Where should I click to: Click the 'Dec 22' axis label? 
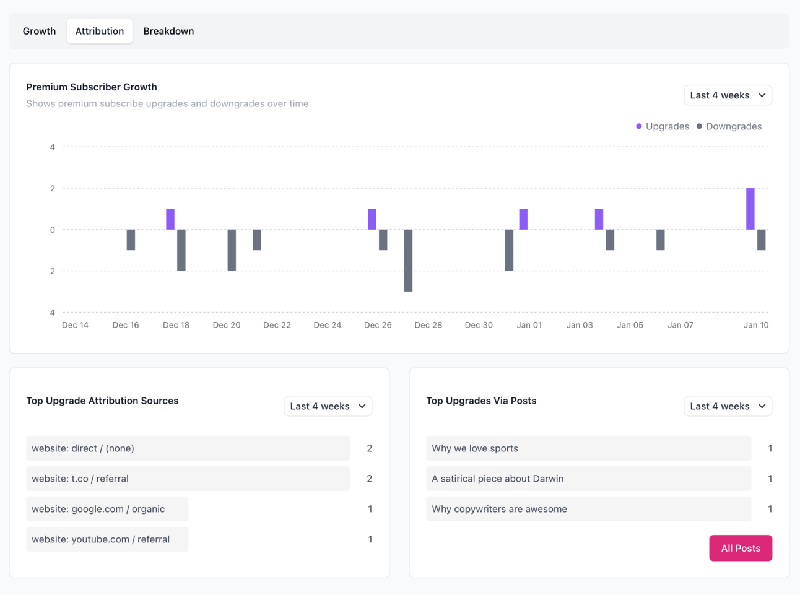(x=277, y=325)
